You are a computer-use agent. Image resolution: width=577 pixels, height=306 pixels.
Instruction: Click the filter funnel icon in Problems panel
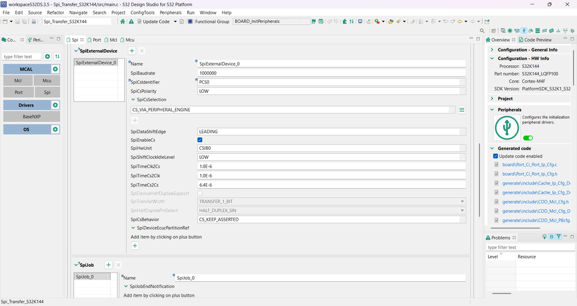[x=559, y=237]
